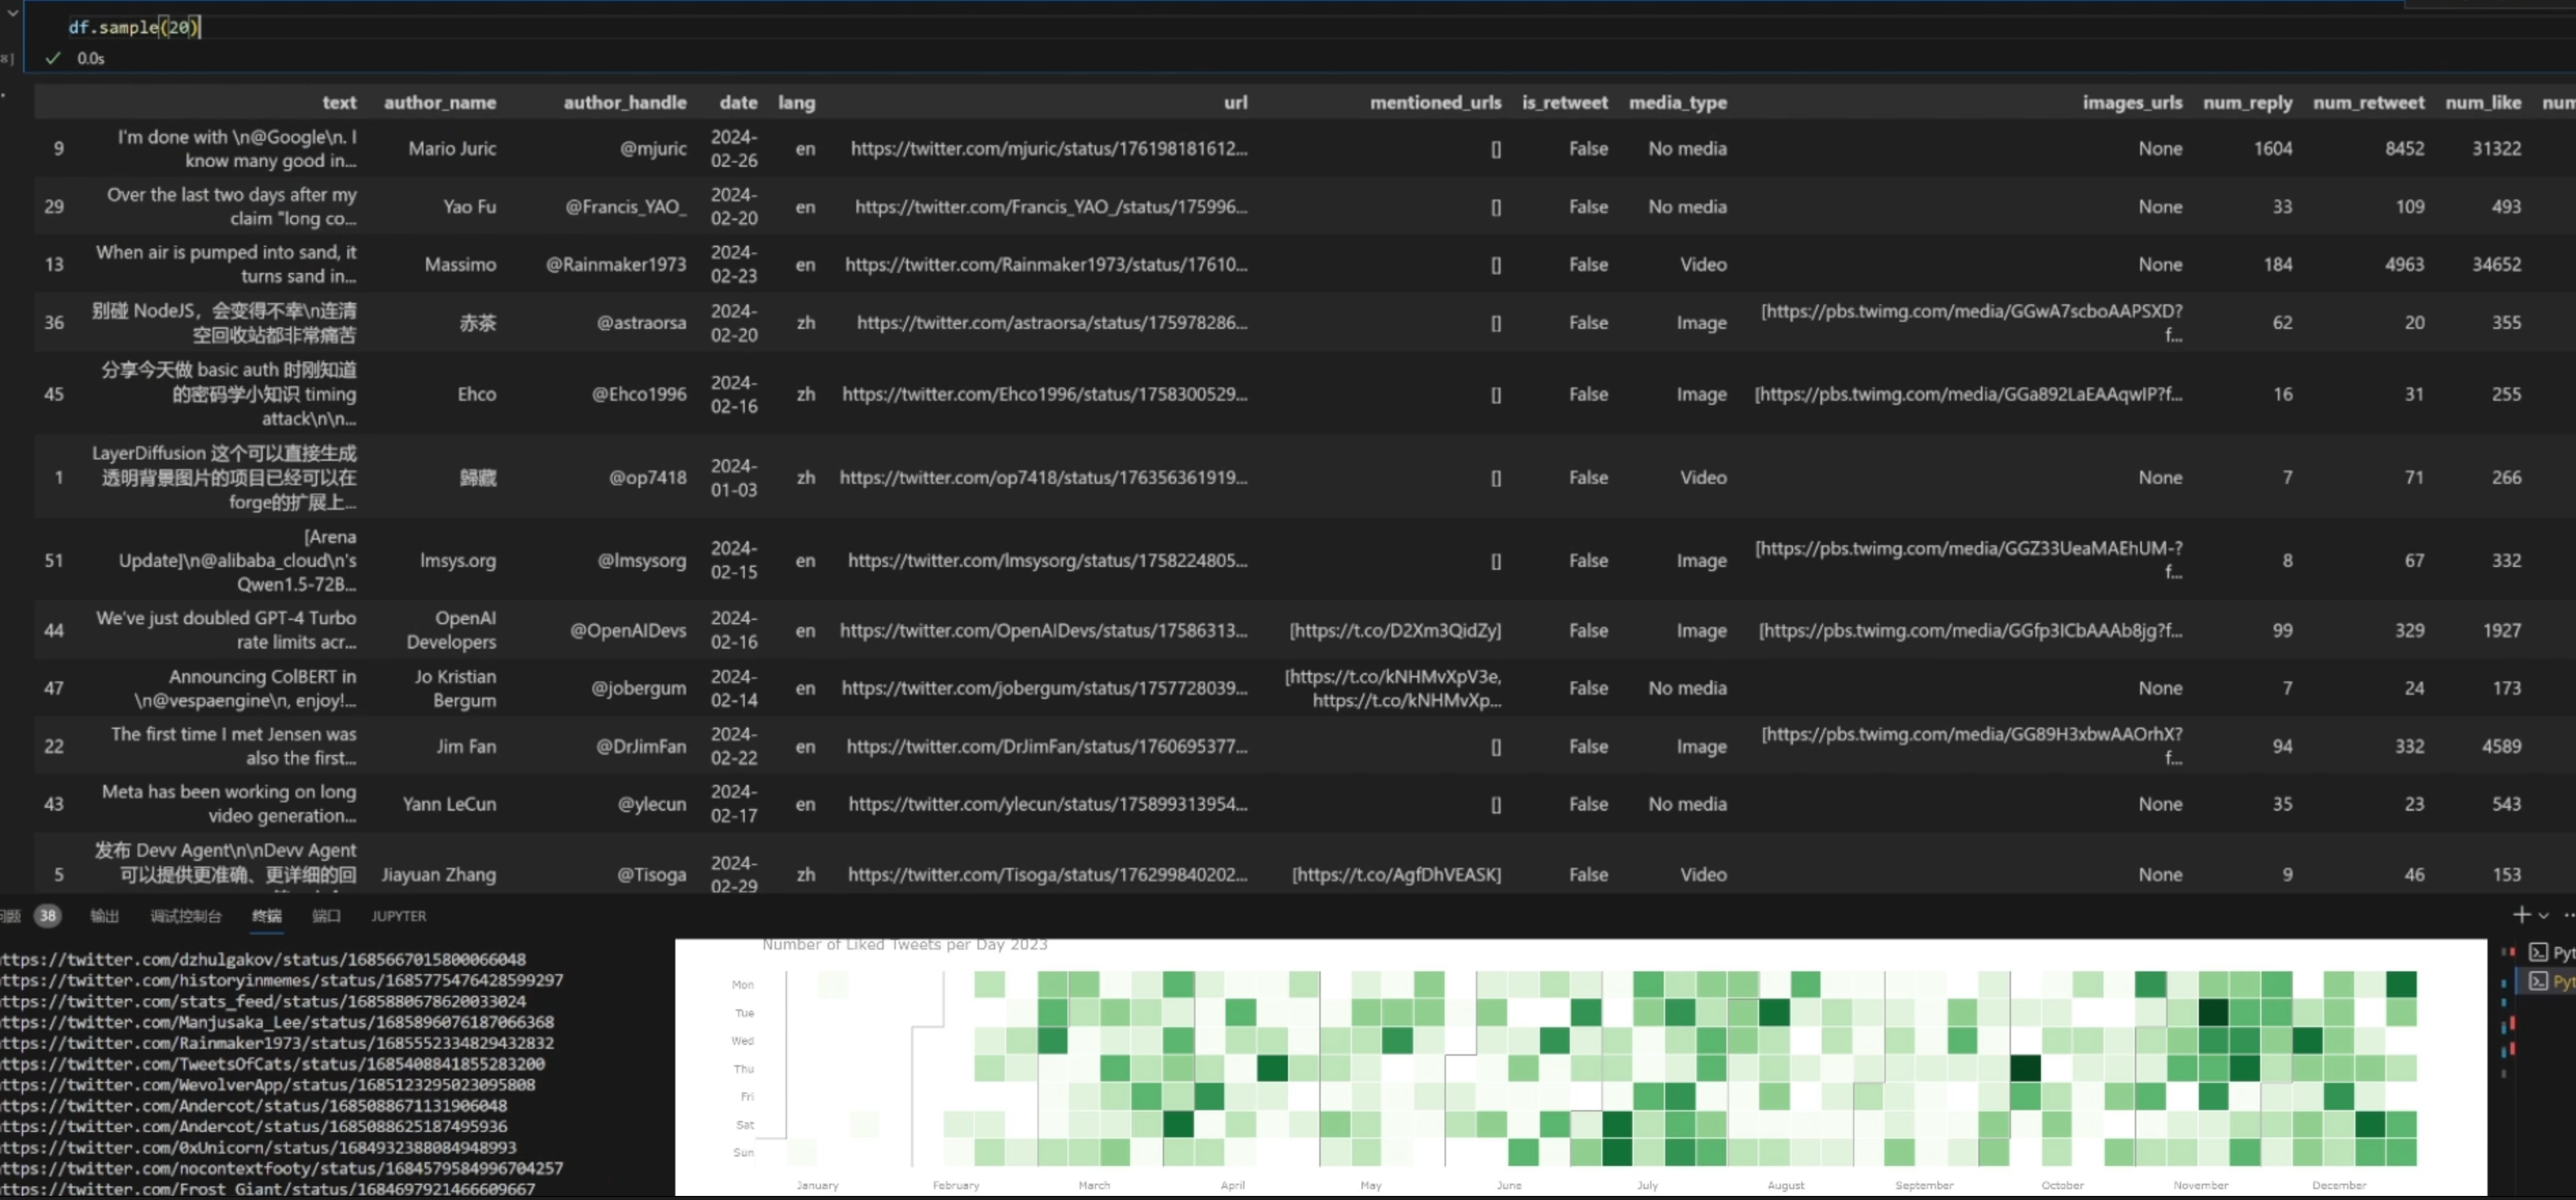
Task: Expand the new terminal launch profile dropdown
Action: [2544, 915]
